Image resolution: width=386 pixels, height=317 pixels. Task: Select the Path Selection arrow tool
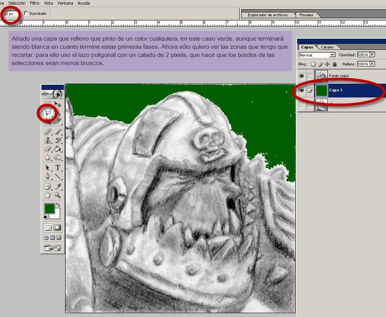(47, 168)
